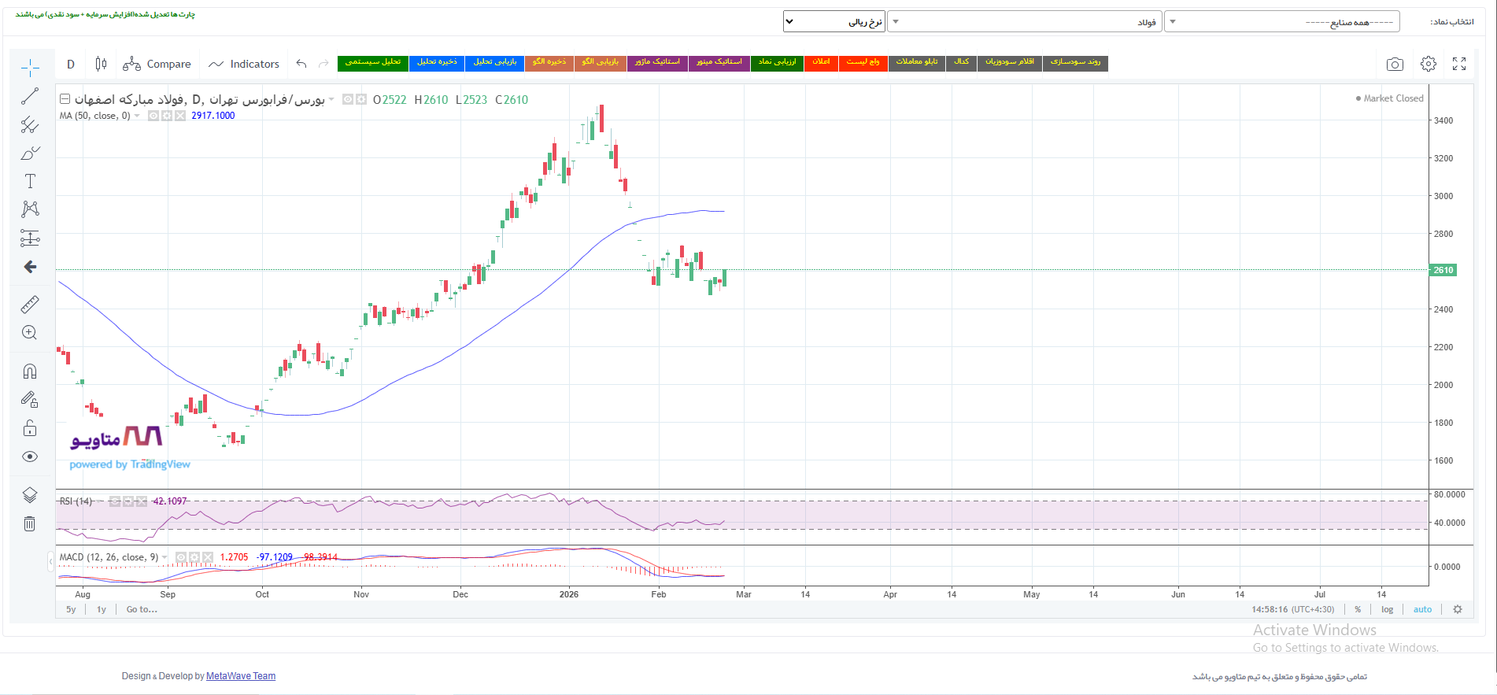Screen dimensions: 1497x695
Task: Toggle percentage price scale
Action: (1358, 609)
